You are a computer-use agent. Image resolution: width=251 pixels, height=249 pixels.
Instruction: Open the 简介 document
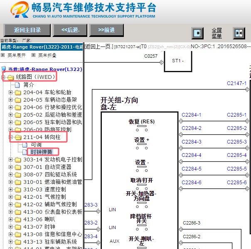tap(29, 85)
